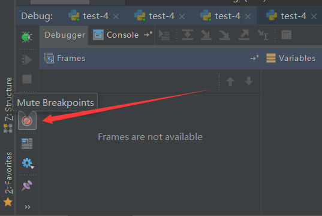Click the Resume Program play icon
Viewport: 322px width, 216px height.
[x=27, y=60]
